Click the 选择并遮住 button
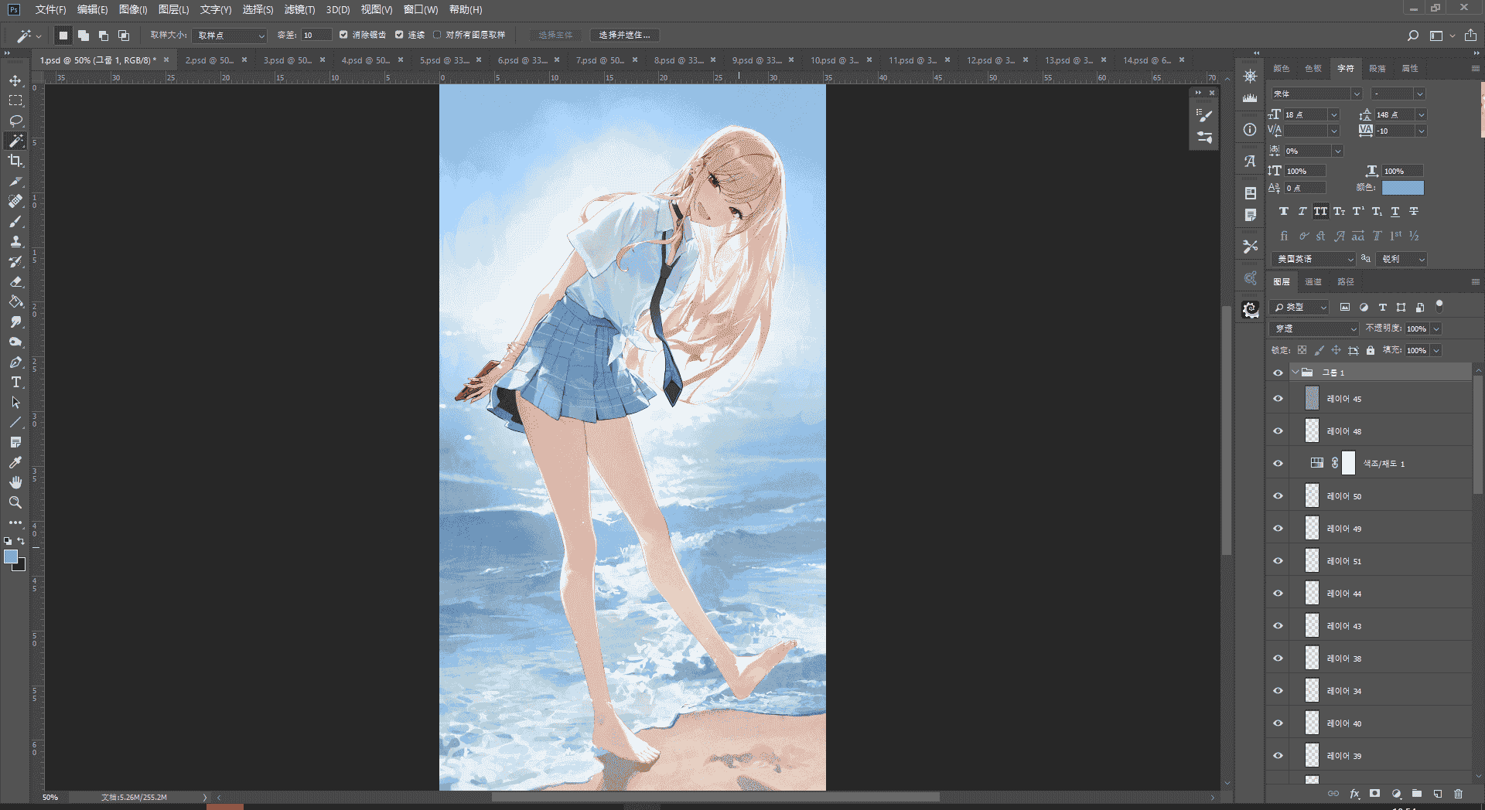 [625, 35]
